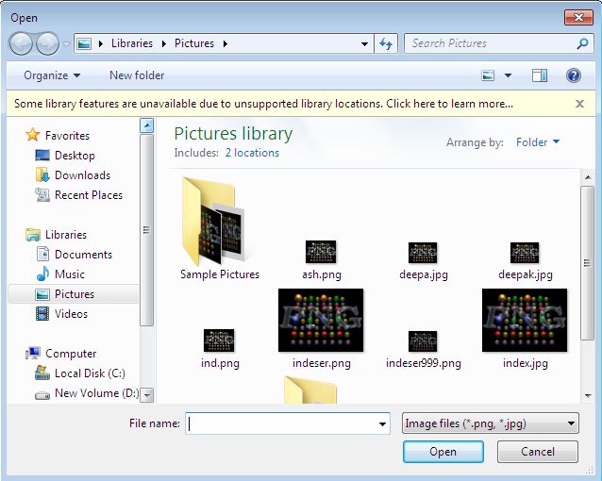Click the file list vertical scrollbar thumb

pos(588,263)
